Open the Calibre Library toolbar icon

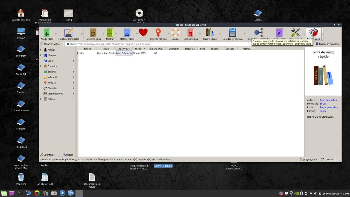pyautogui.click(x=210, y=33)
